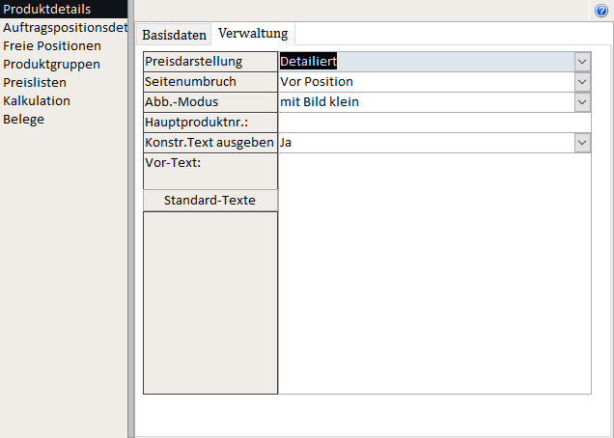Open the Seitenumbruch dropdown arrow
Viewport: 614px width, 438px height.
[582, 82]
